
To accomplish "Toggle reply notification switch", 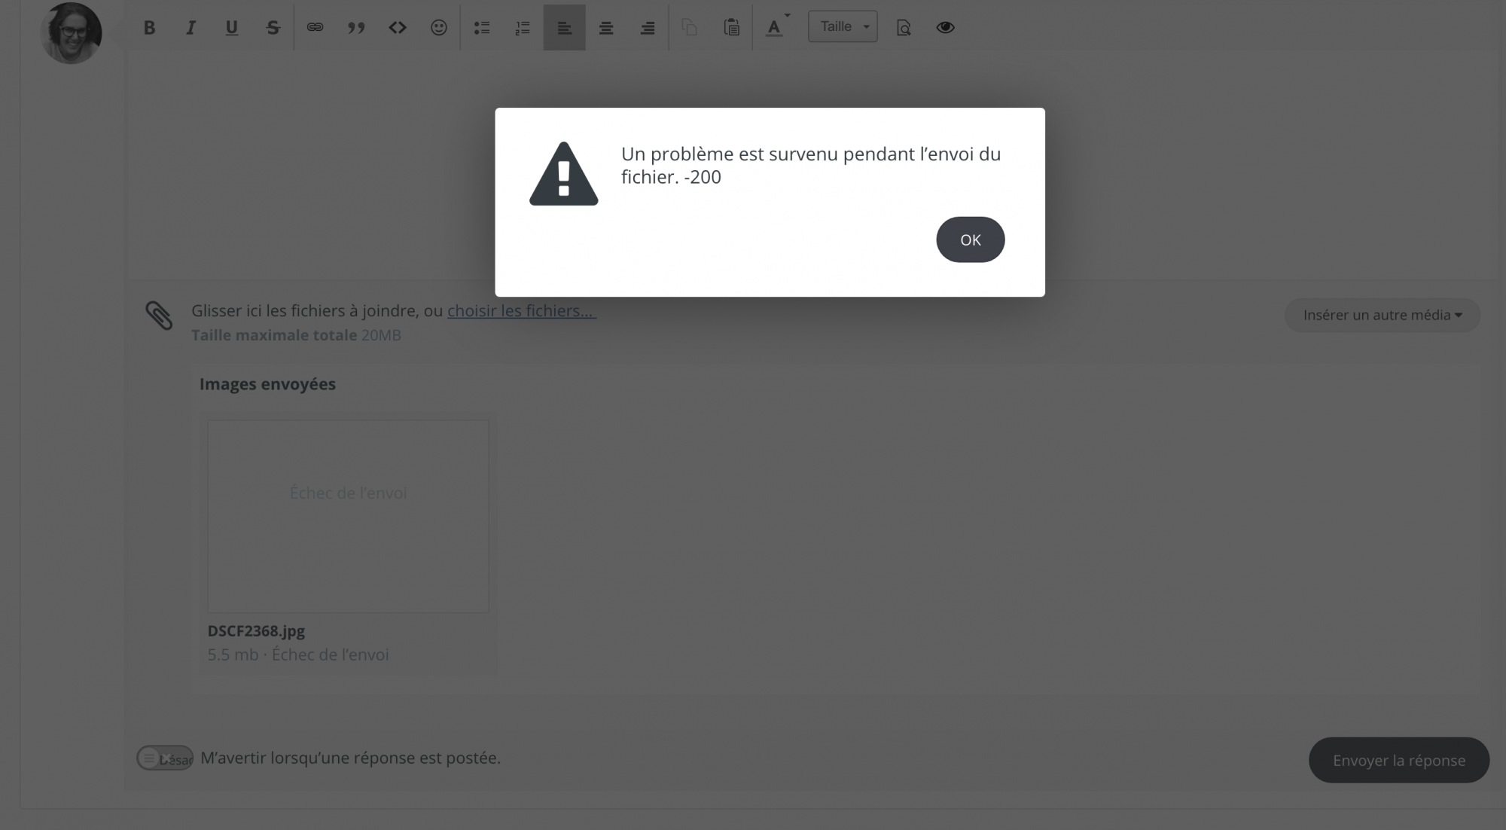I will [x=165, y=758].
